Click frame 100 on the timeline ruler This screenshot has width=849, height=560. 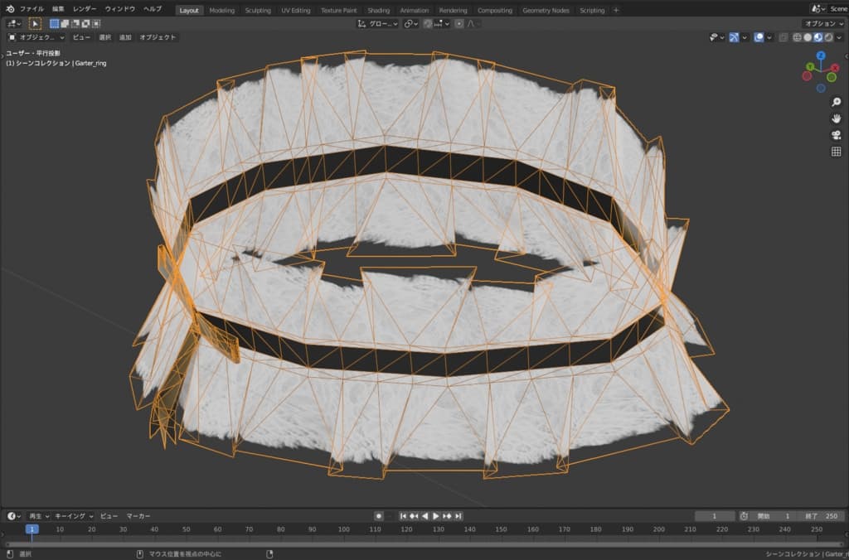(344, 529)
